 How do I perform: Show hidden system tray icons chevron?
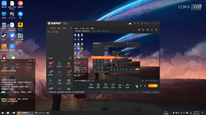point(171,113)
